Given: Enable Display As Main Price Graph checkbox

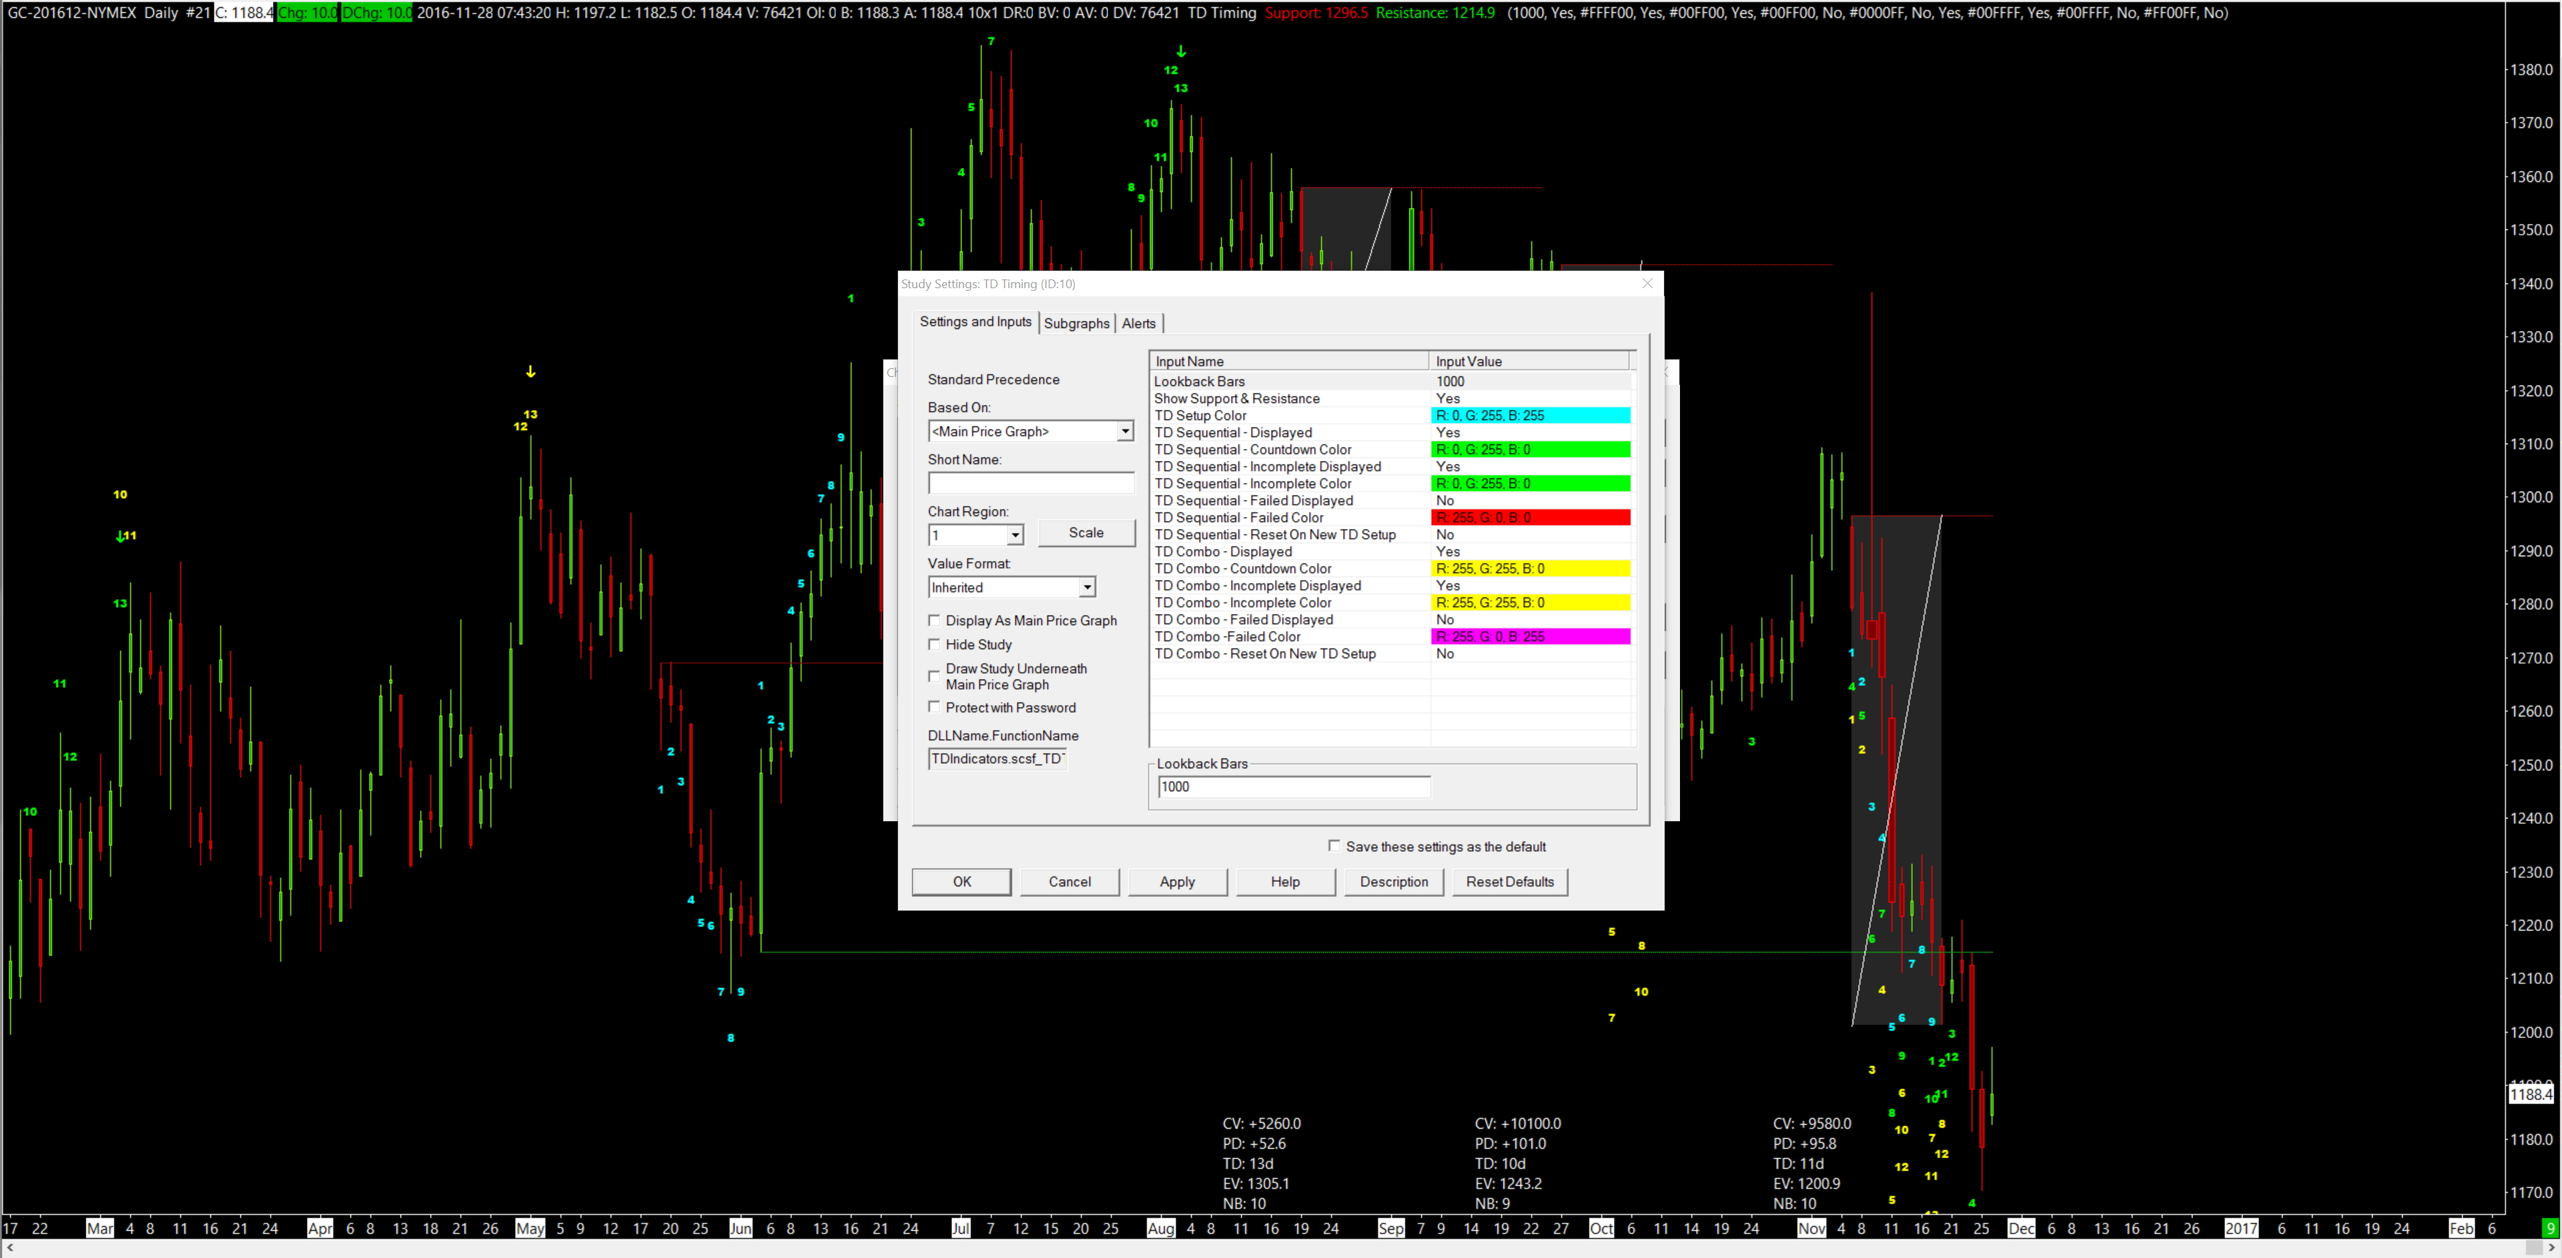Looking at the screenshot, I should point(934,620).
